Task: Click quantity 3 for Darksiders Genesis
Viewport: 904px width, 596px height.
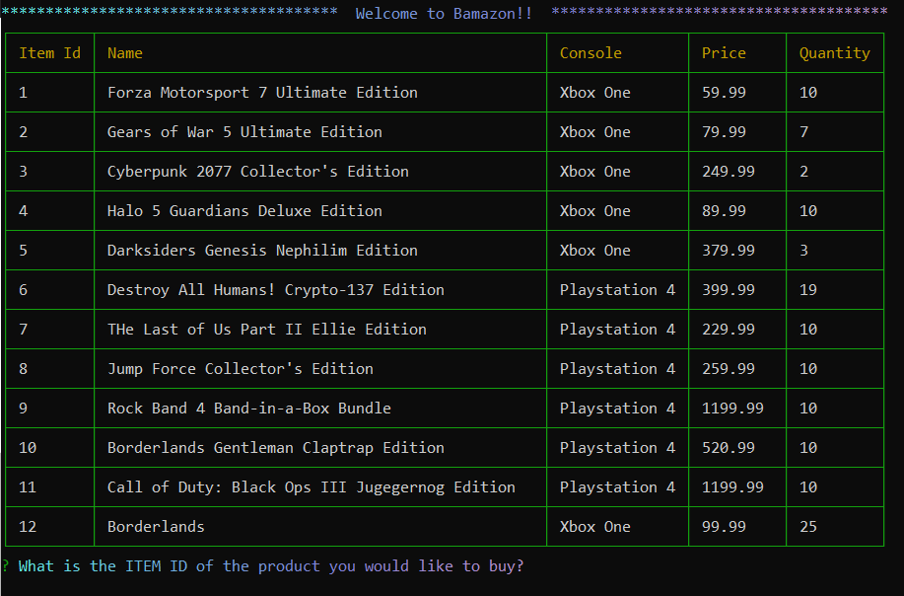Action: pos(803,251)
